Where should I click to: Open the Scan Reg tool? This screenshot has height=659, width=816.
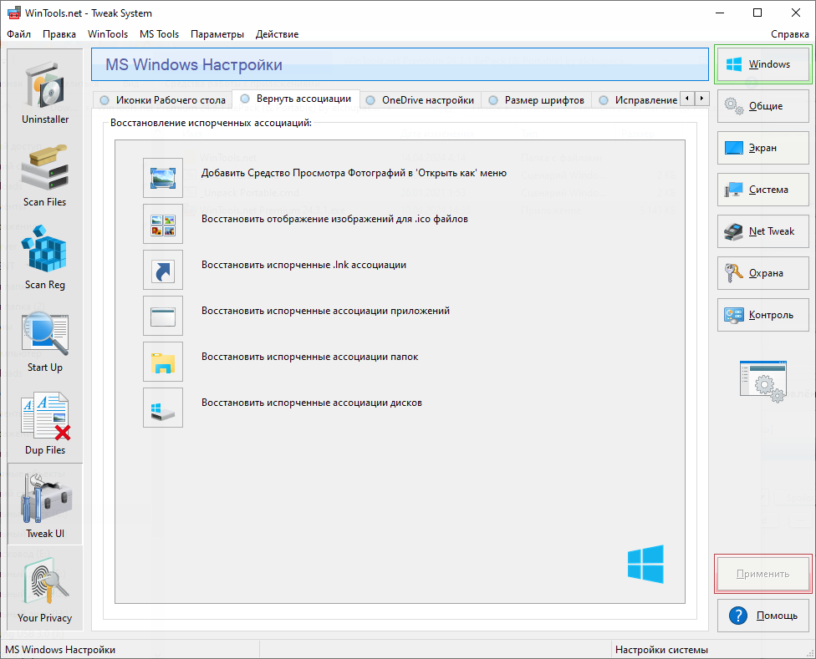point(45,257)
